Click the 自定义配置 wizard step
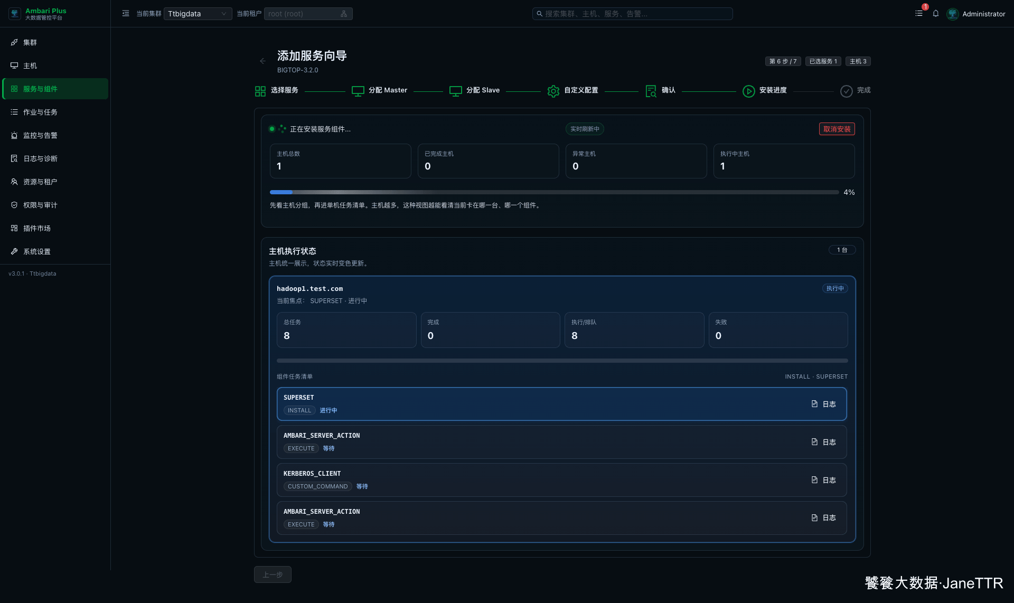Image resolution: width=1014 pixels, height=603 pixels. coord(572,91)
